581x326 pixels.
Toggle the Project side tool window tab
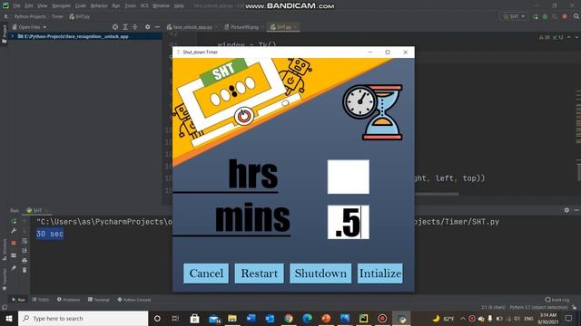click(x=5, y=34)
